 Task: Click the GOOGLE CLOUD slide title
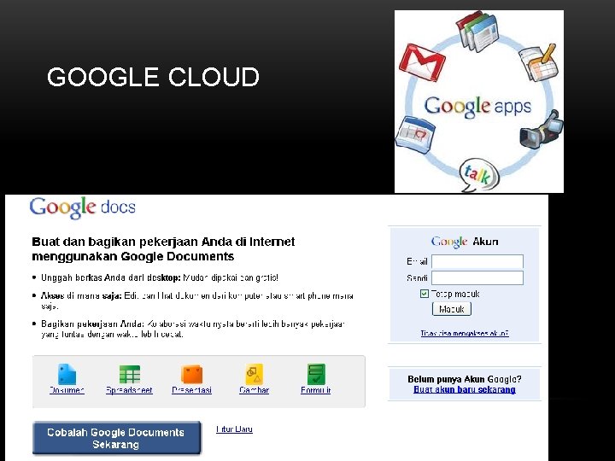pos(154,77)
